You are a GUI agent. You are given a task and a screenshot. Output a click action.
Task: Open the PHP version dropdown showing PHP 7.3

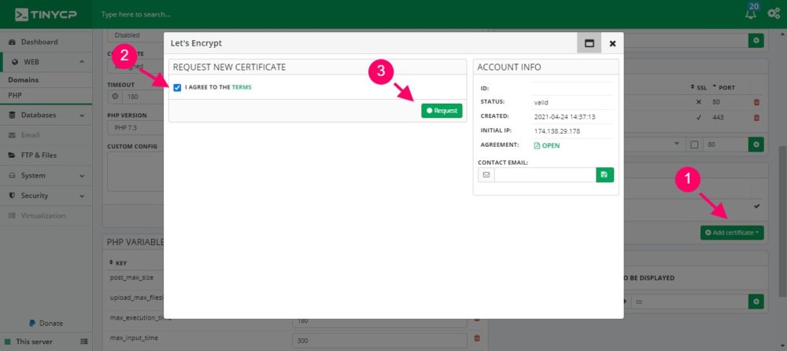pyautogui.click(x=135, y=128)
